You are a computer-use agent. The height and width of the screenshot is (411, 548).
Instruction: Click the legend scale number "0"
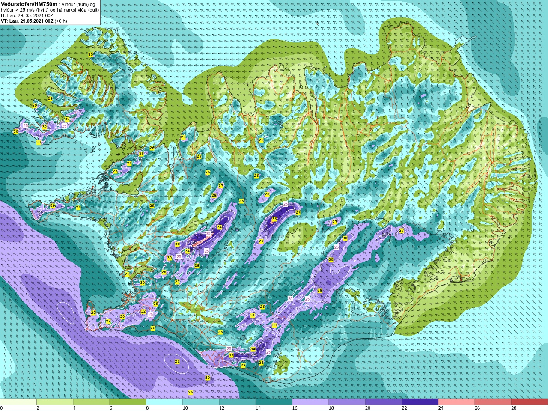(x=1, y=408)
